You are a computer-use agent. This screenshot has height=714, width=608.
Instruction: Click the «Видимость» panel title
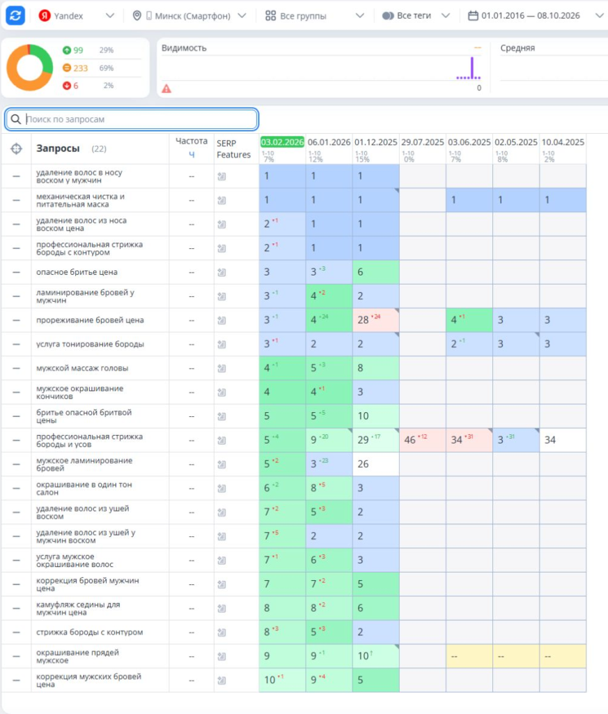pos(184,48)
